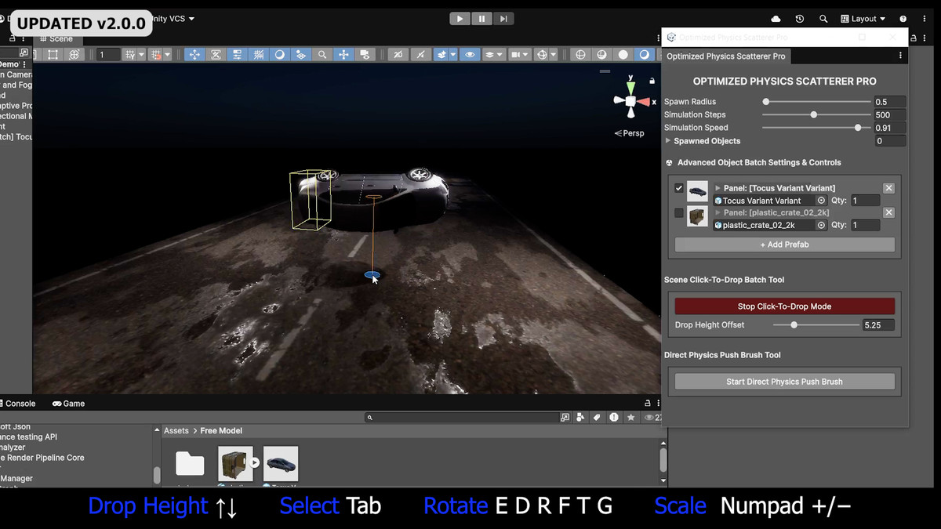Toggle Persp projection label

(630, 132)
